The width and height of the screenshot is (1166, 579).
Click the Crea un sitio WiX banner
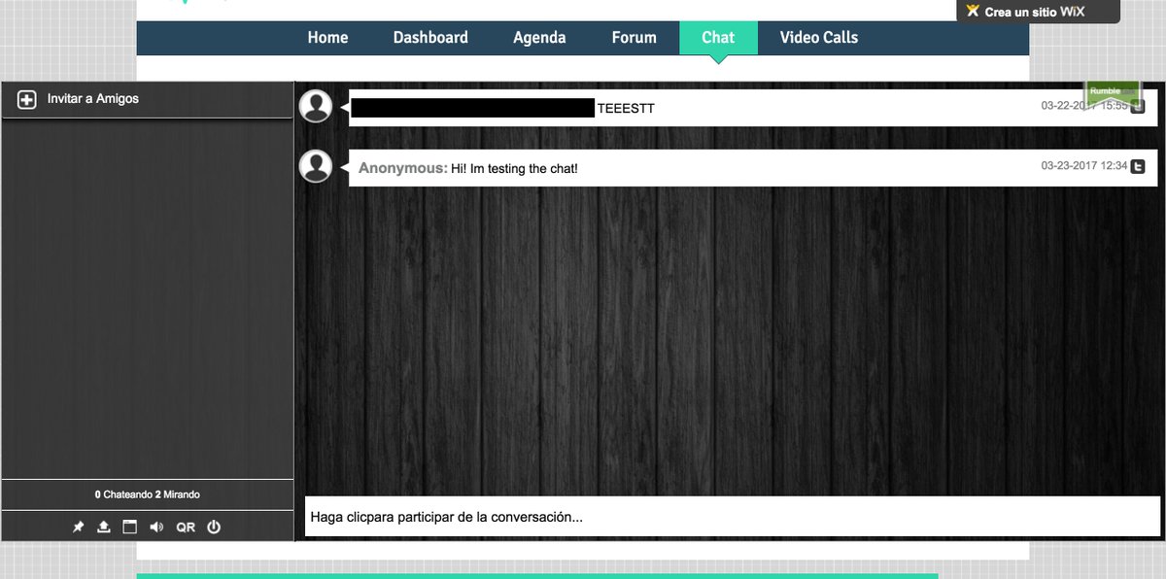[x=1039, y=12]
